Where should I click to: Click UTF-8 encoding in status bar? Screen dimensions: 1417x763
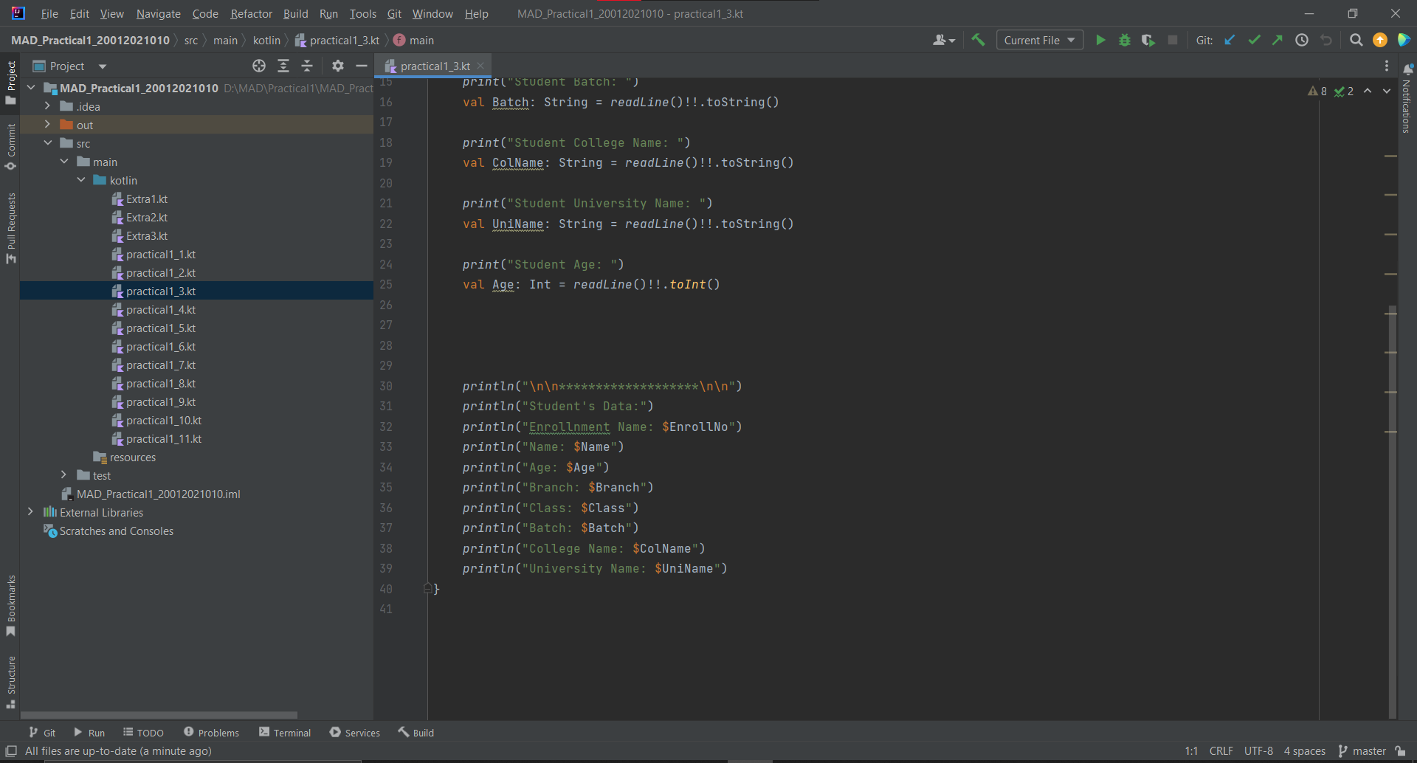tap(1258, 751)
